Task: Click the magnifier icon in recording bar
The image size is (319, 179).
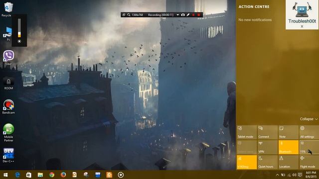Action: tap(129, 15)
